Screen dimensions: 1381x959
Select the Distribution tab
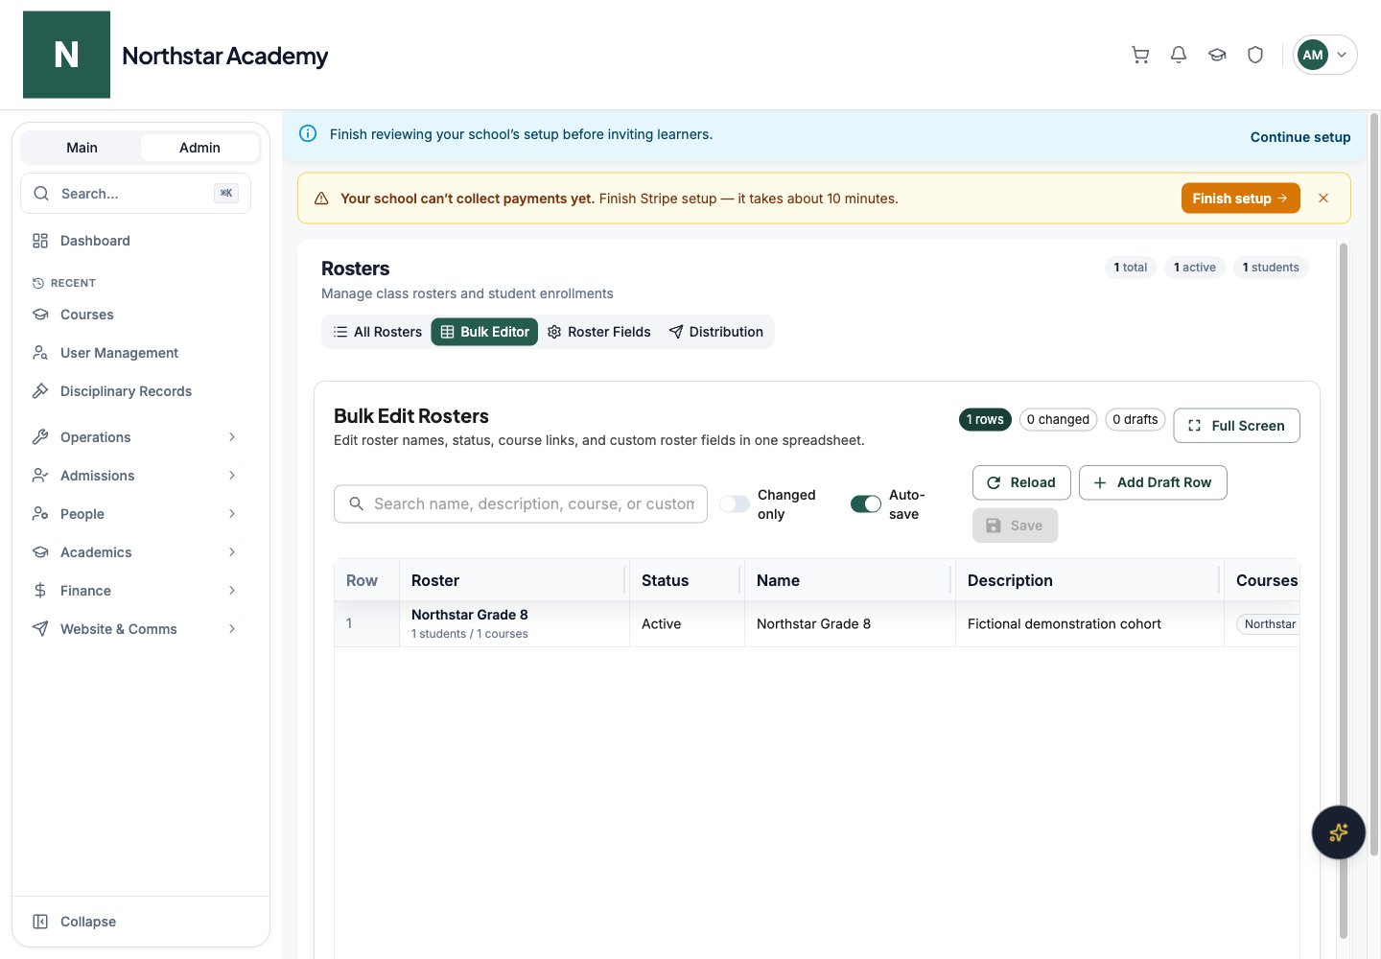pyautogui.click(x=716, y=332)
